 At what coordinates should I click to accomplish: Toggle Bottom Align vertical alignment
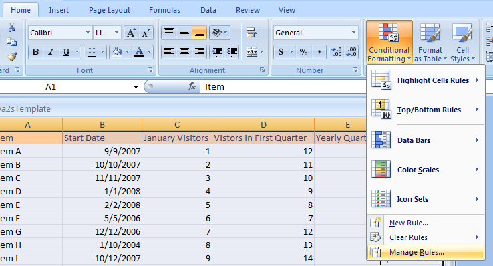pos(199,33)
